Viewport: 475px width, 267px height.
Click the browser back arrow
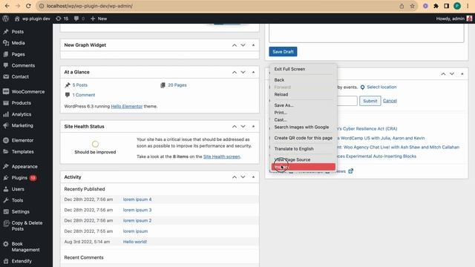coord(7,6)
